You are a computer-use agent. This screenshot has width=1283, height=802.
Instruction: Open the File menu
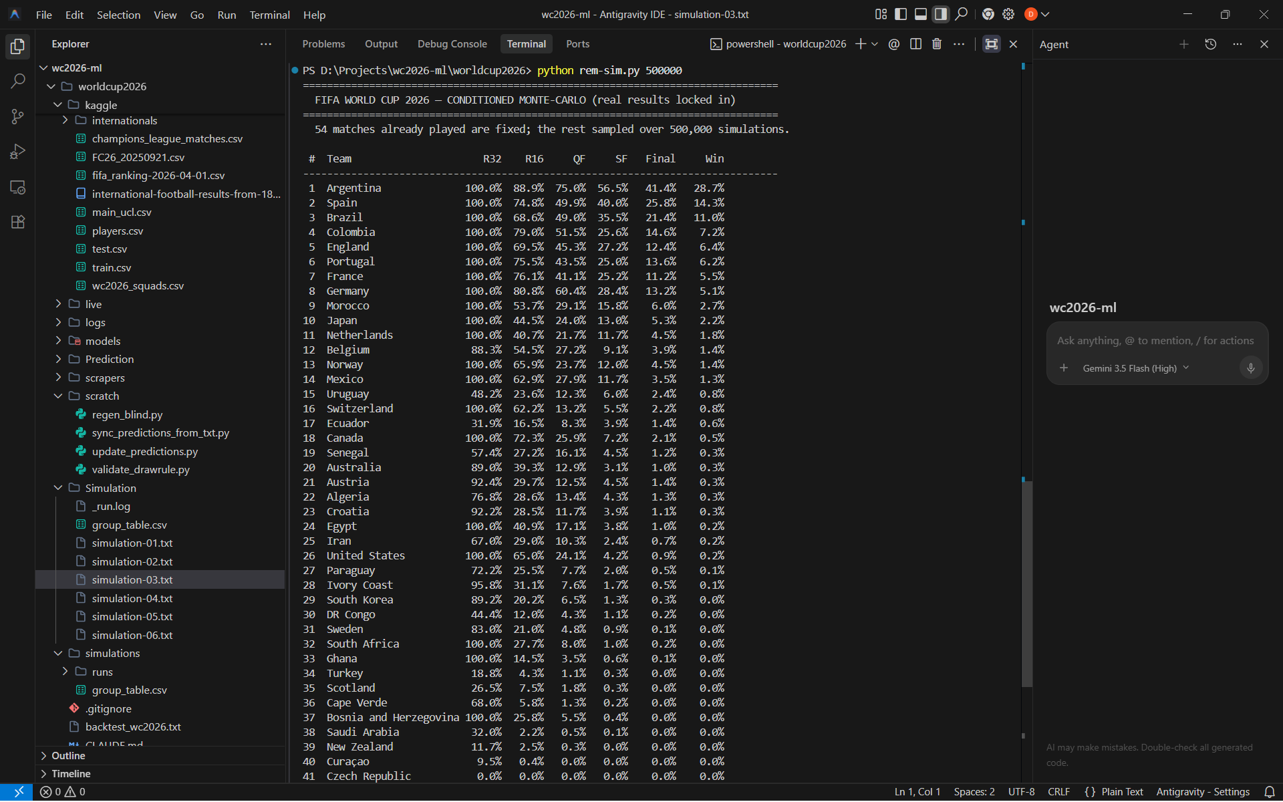coord(44,15)
